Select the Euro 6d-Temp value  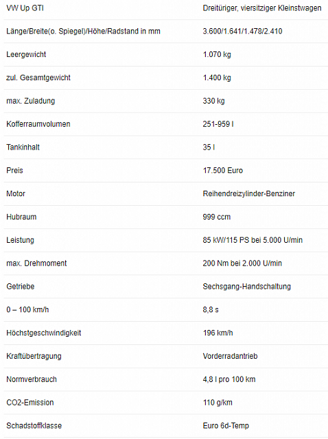click(226, 426)
